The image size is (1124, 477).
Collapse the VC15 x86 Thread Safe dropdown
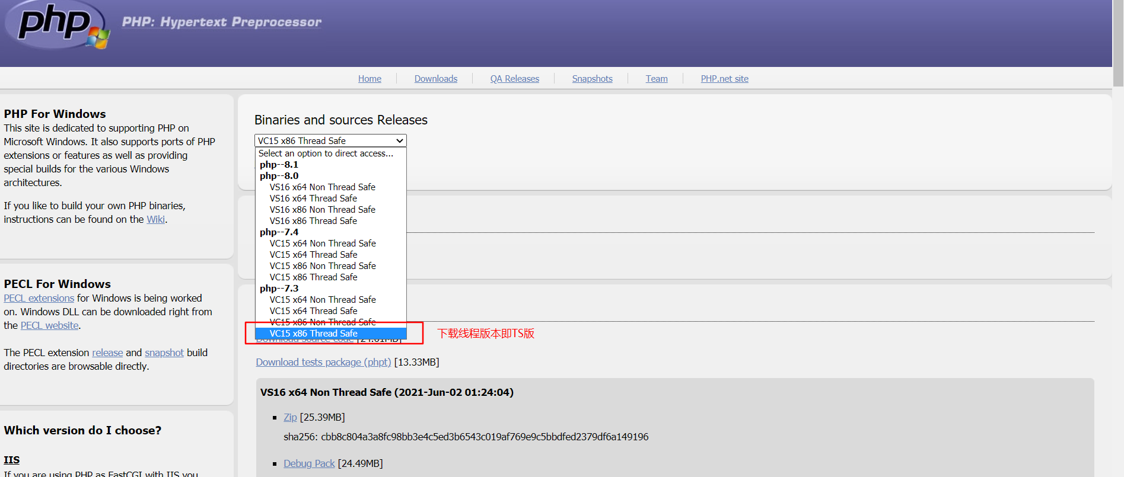(330, 140)
